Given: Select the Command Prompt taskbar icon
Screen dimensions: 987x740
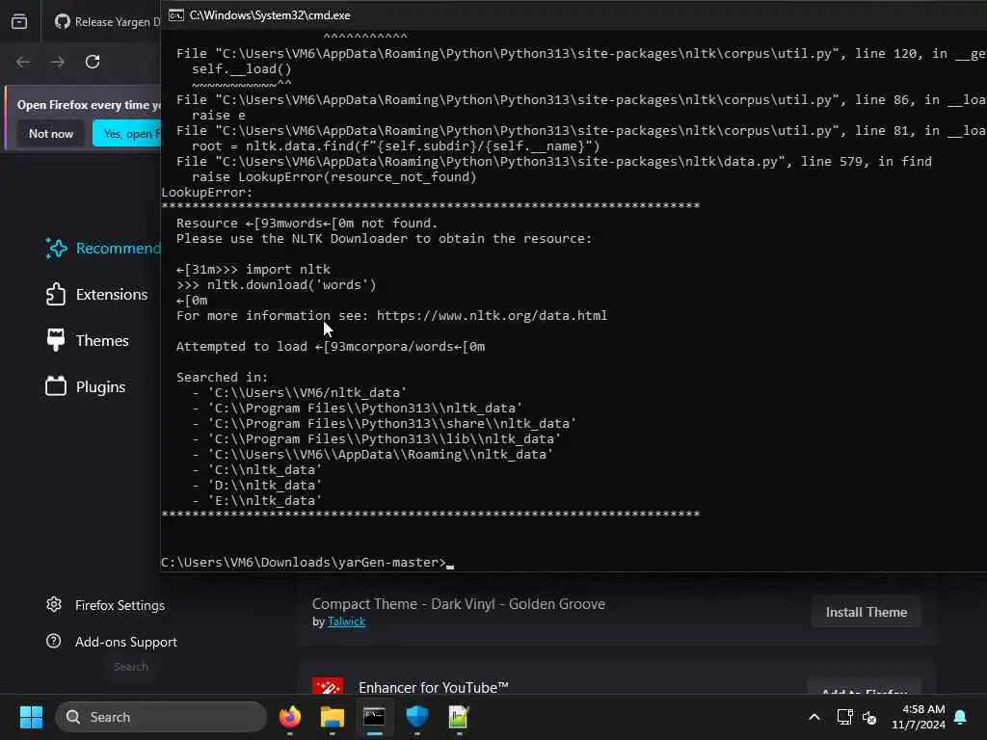Looking at the screenshot, I should pyautogui.click(x=375, y=717).
